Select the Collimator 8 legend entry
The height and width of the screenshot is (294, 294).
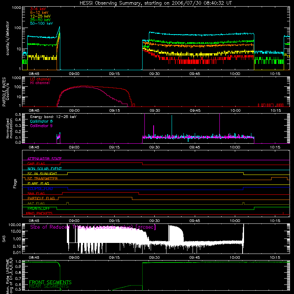41,121
